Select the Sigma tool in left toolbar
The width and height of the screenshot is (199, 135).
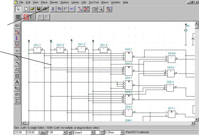17,101
